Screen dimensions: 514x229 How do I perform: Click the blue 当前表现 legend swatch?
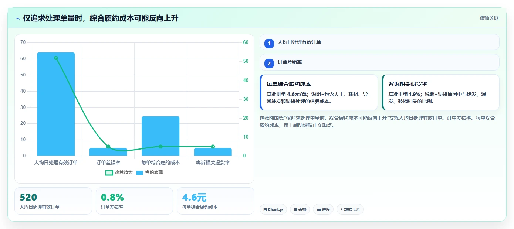[140, 172]
